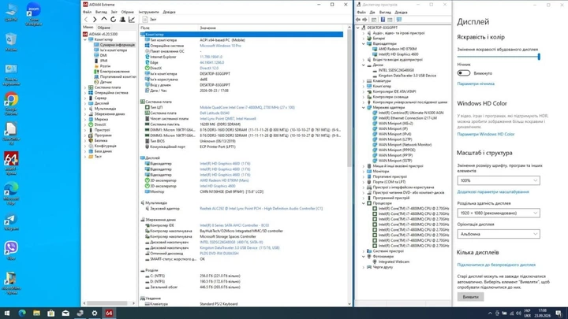The width and height of the screenshot is (568, 319).
Task: Toggle the Нічник night light switch
Action: (x=464, y=73)
